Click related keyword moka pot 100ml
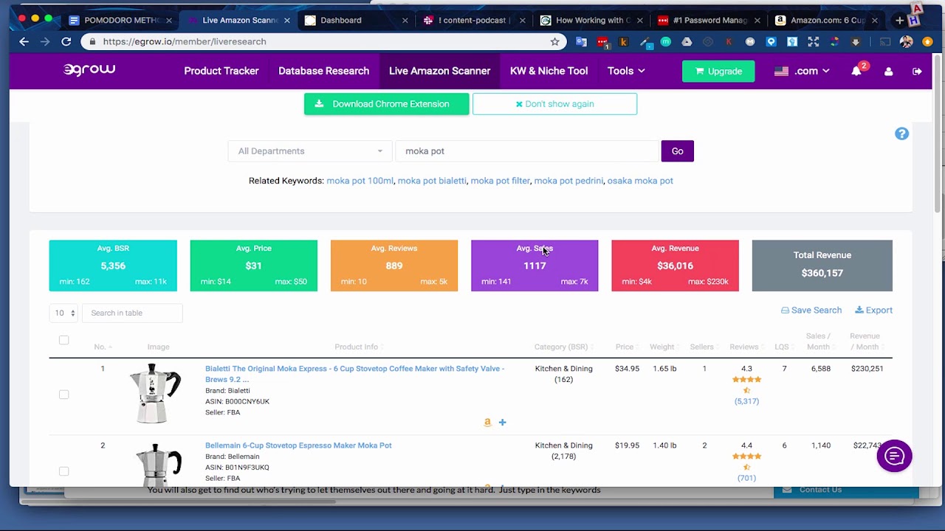945x531 pixels. 360,181
